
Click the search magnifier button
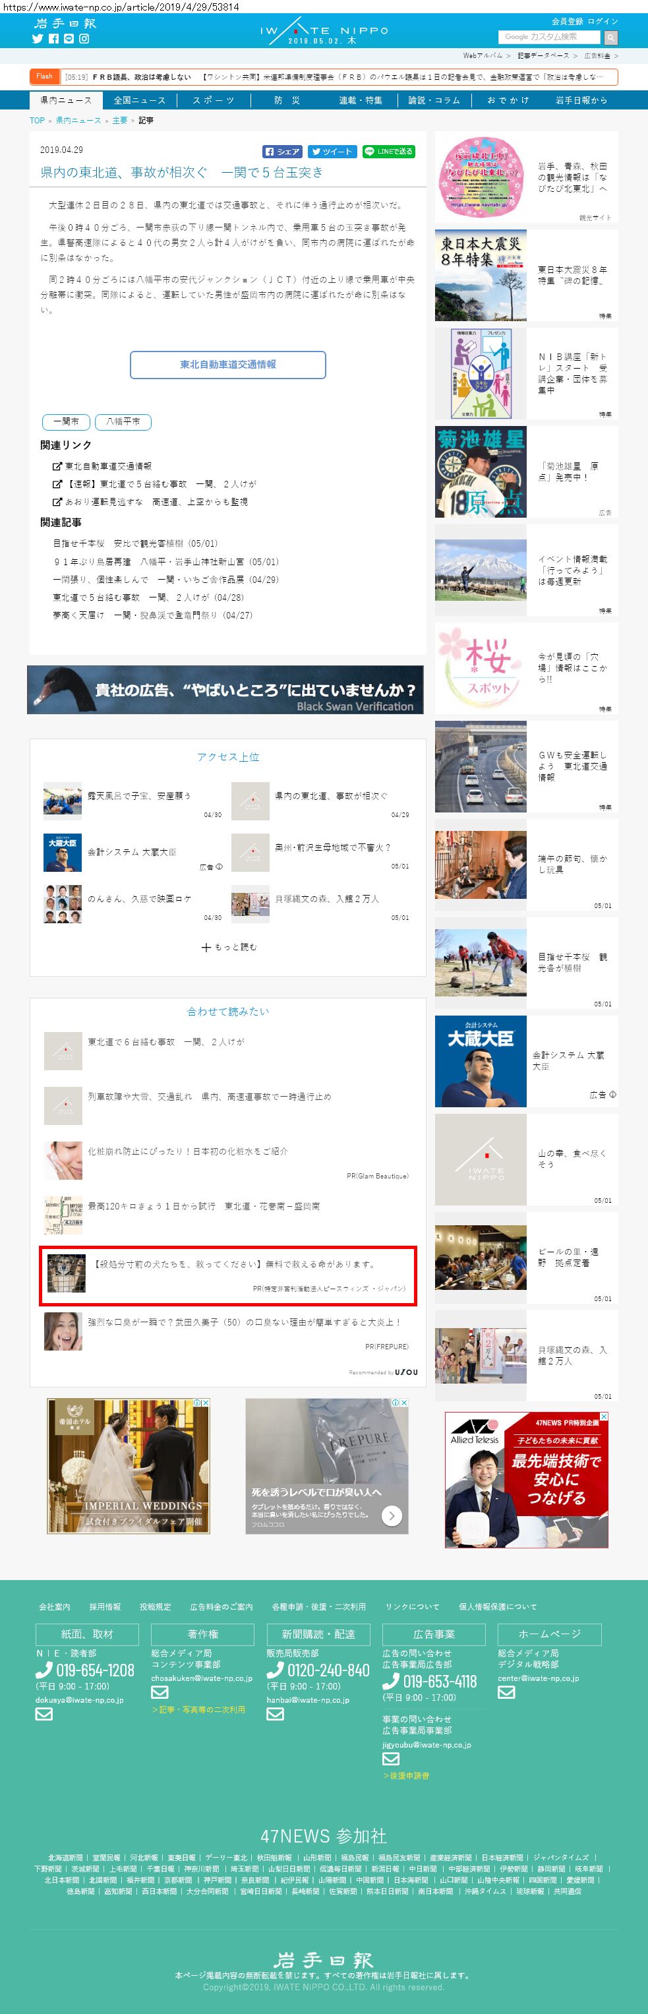(610, 37)
